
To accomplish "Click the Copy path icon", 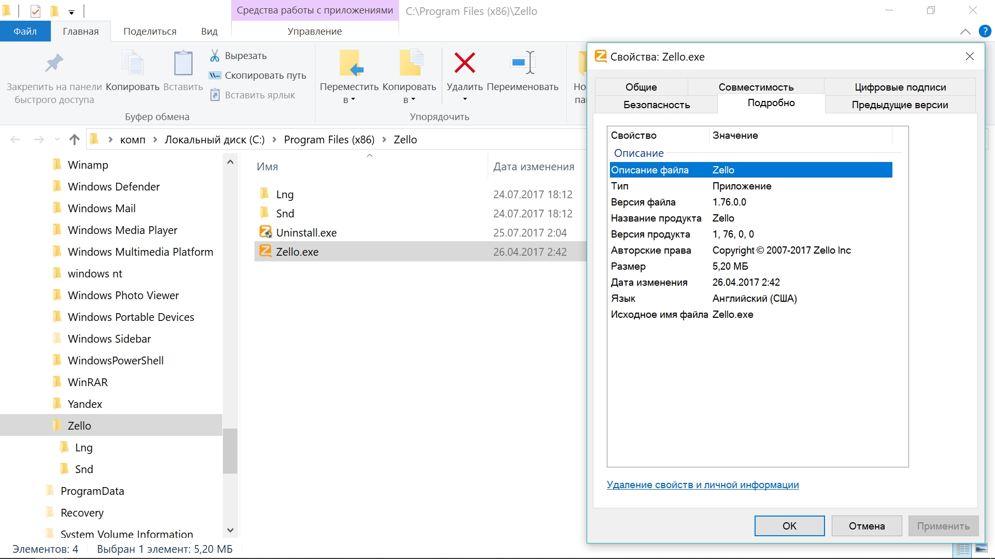I will tap(215, 76).
